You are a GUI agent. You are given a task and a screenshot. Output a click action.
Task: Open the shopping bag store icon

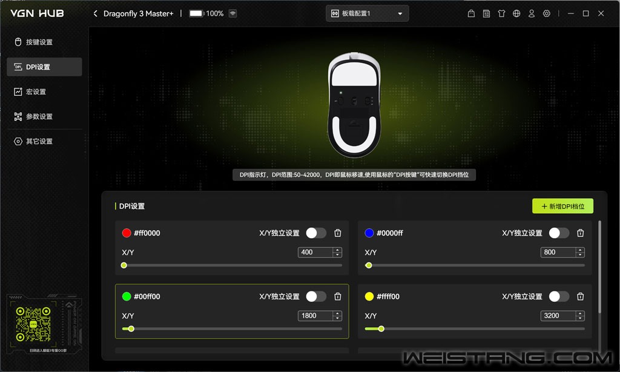(x=472, y=13)
